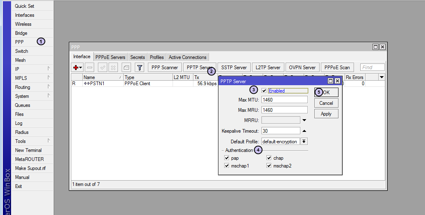Click the Comment icon in PPP toolbar
This screenshot has width=425, height=215.
click(126, 68)
